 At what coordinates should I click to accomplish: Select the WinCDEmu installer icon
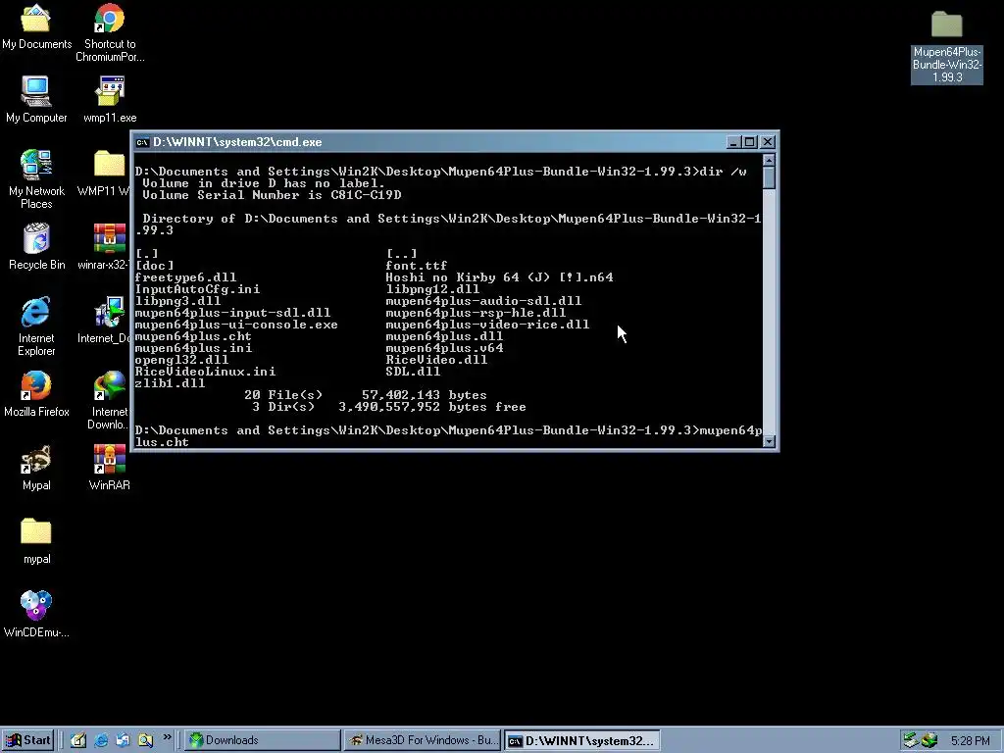36,615
